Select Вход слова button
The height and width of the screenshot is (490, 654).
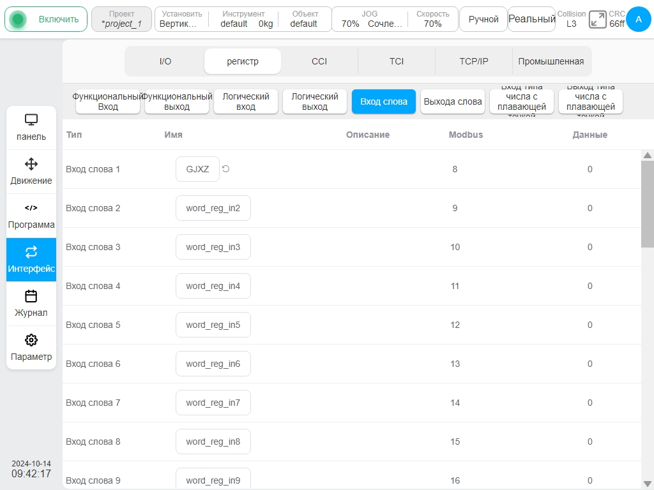(384, 101)
